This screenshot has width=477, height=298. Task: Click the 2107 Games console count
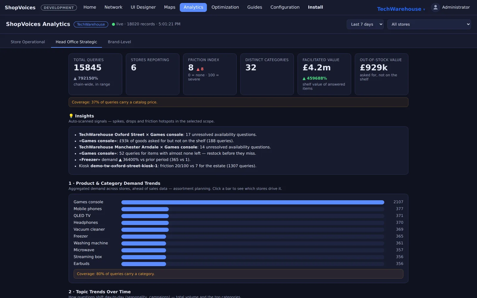tap(398, 202)
